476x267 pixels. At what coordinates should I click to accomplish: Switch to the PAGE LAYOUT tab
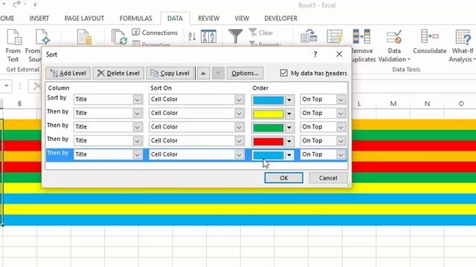tap(84, 19)
